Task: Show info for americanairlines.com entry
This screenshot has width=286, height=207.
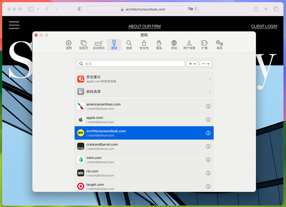Action: coord(208,106)
